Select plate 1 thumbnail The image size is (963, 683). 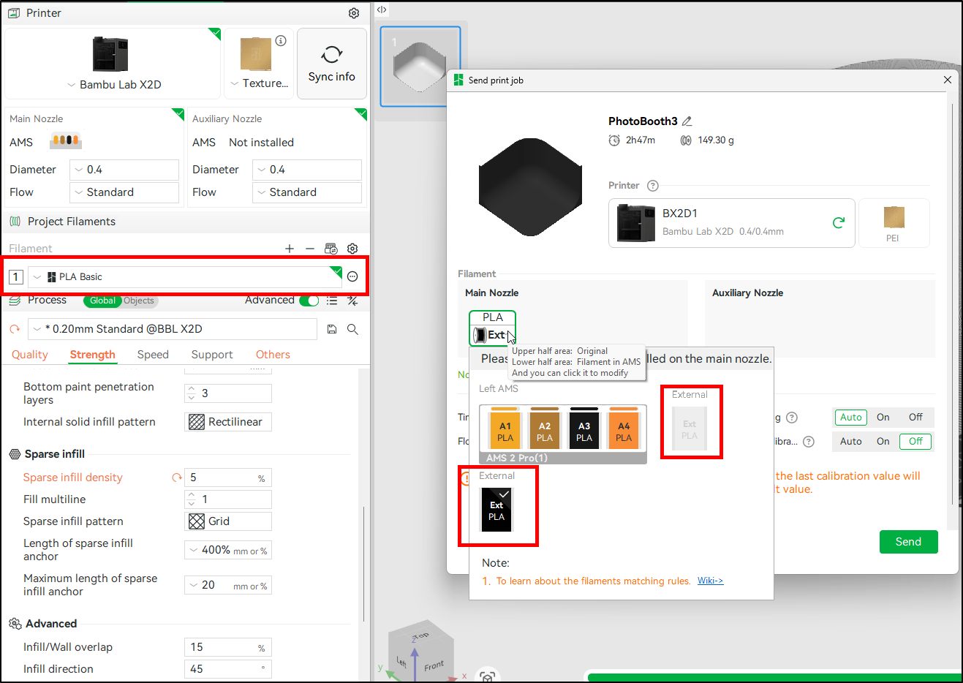[x=420, y=67]
